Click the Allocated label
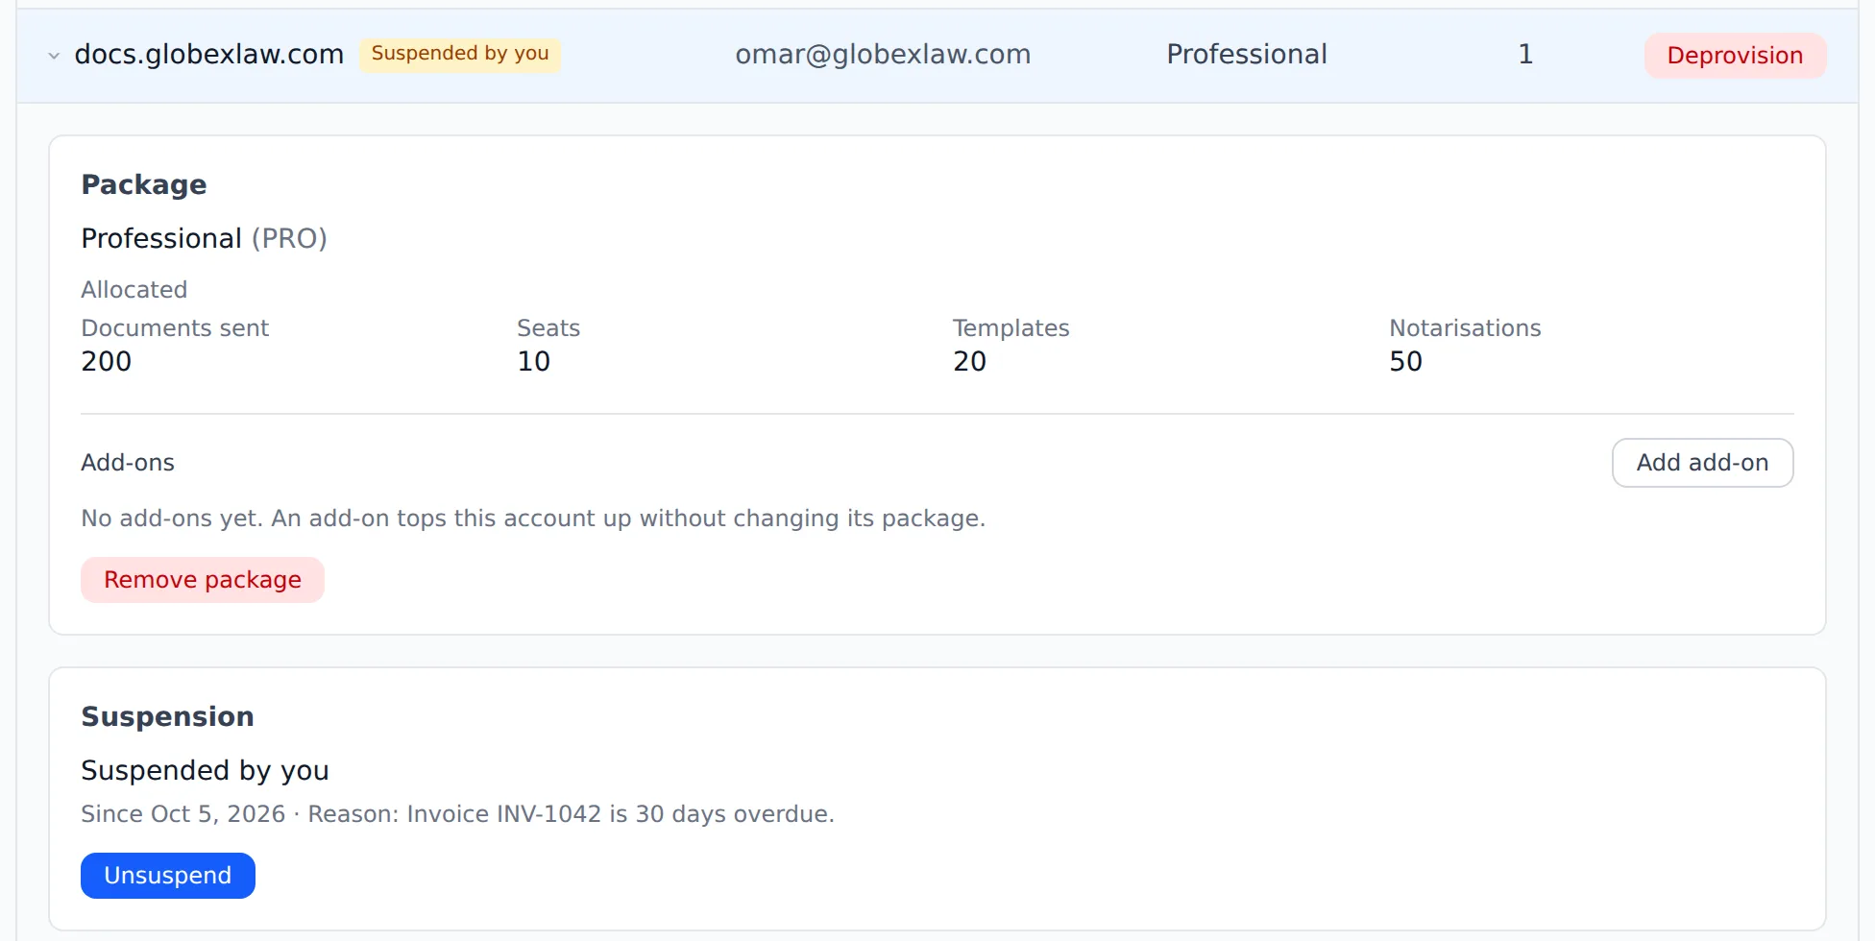 coord(134,290)
